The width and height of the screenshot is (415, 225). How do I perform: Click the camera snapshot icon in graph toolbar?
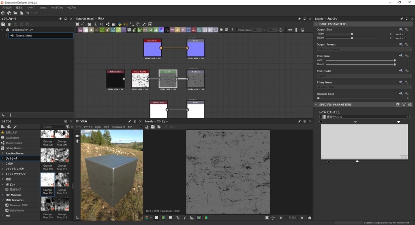click(x=90, y=24)
